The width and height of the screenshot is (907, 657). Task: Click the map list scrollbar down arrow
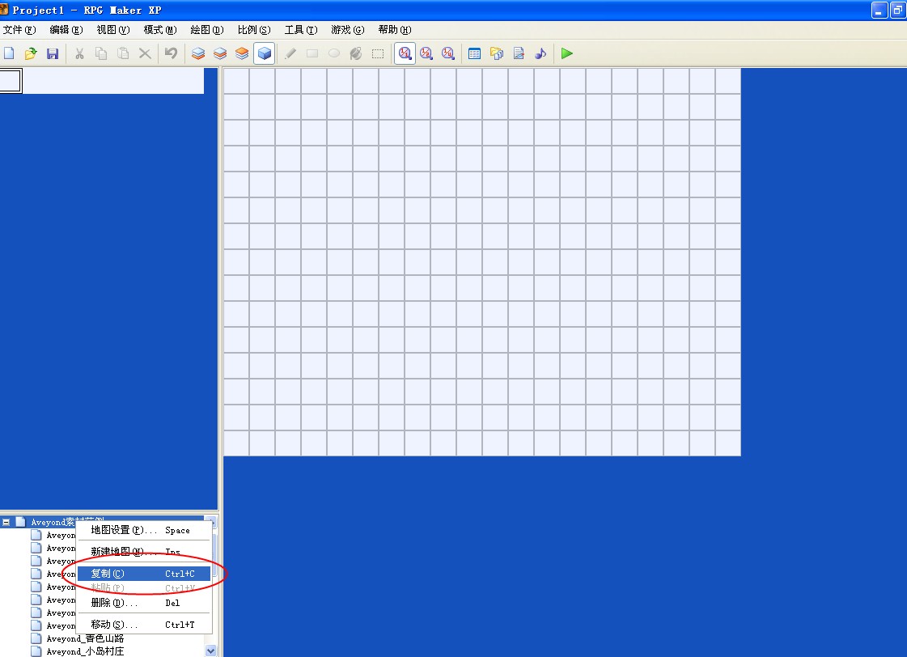[x=210, y=651]
